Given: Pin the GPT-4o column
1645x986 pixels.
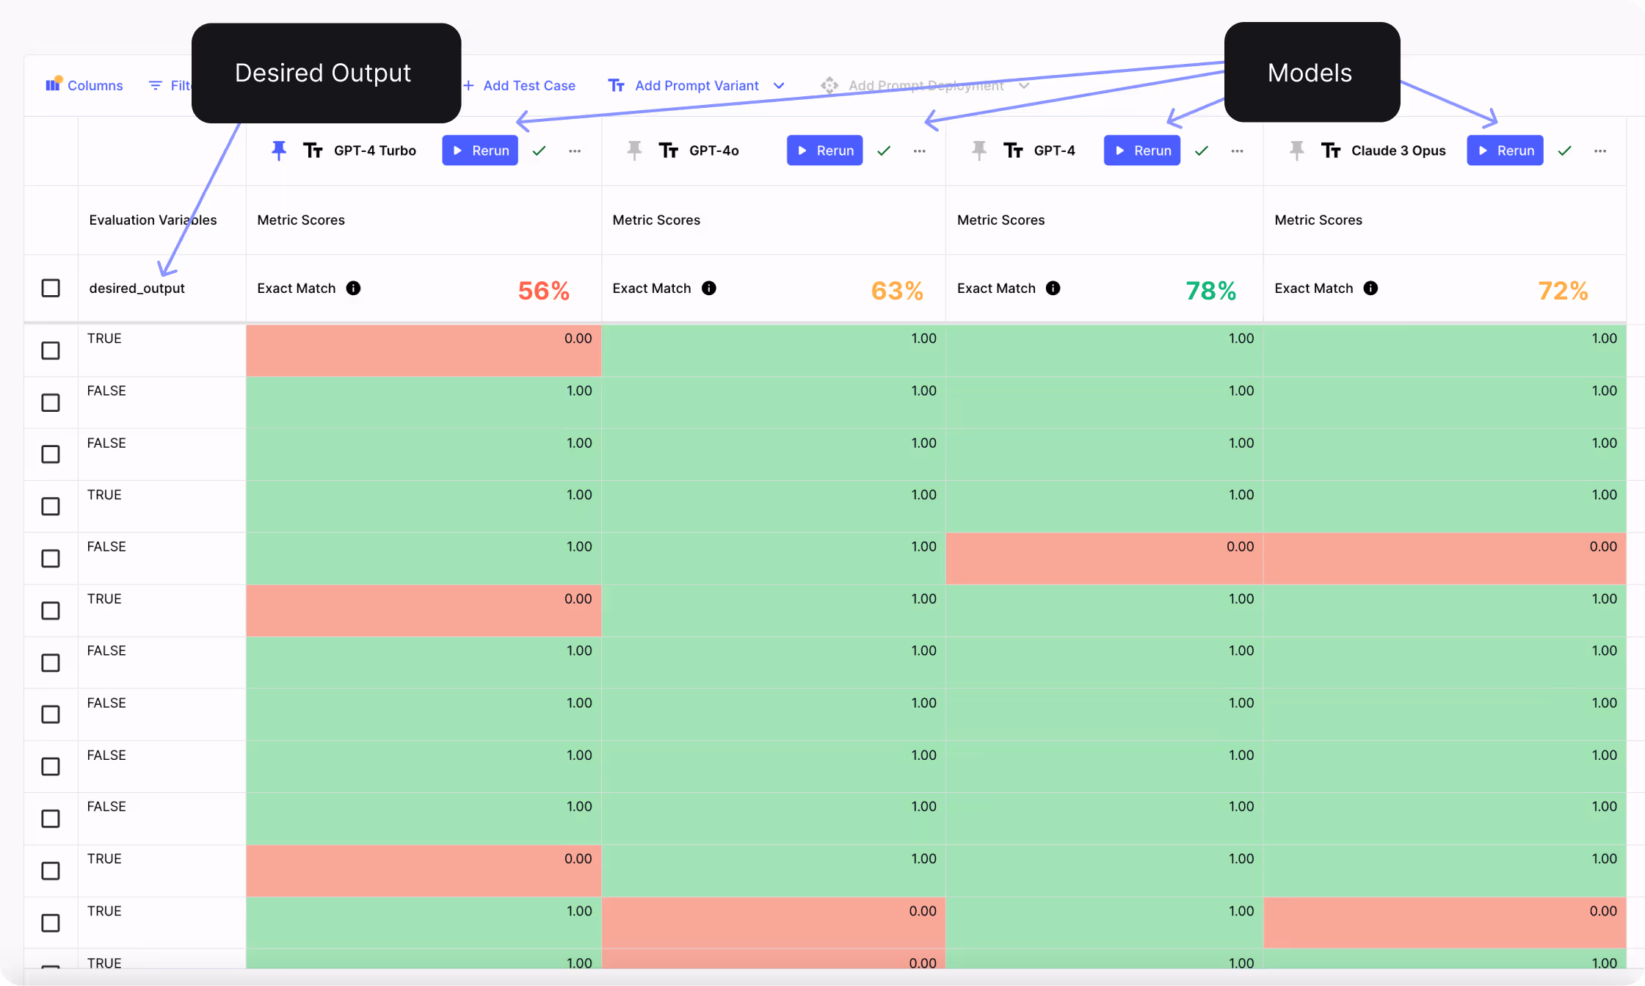Looking at the screenshot, I should pyautogui.click(x=634, y=151).
